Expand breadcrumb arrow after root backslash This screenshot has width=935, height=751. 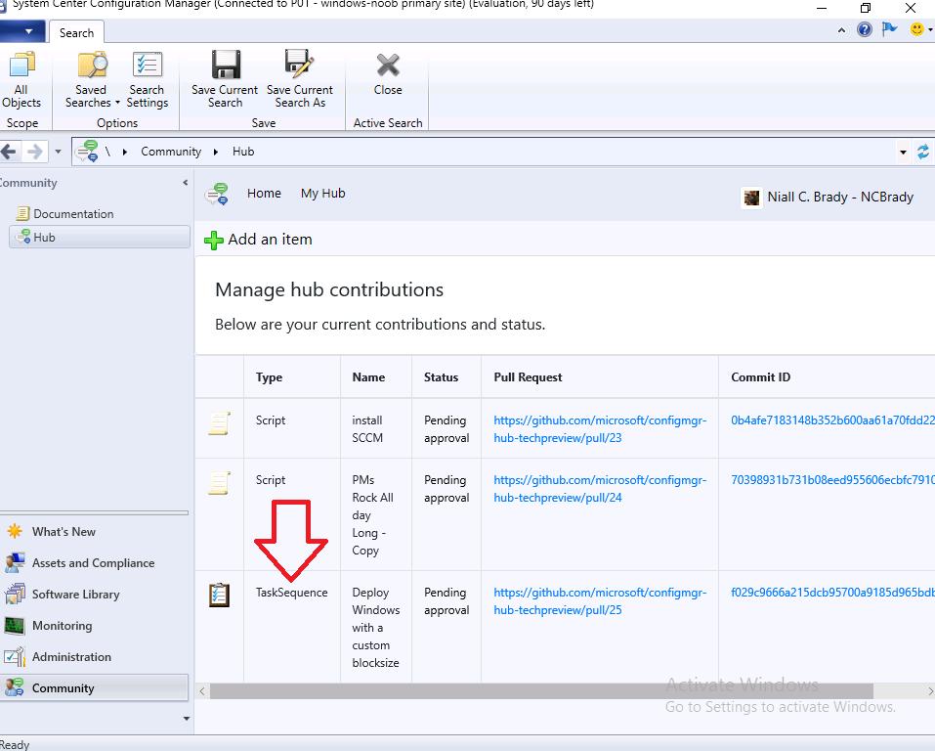coord(125,153)
